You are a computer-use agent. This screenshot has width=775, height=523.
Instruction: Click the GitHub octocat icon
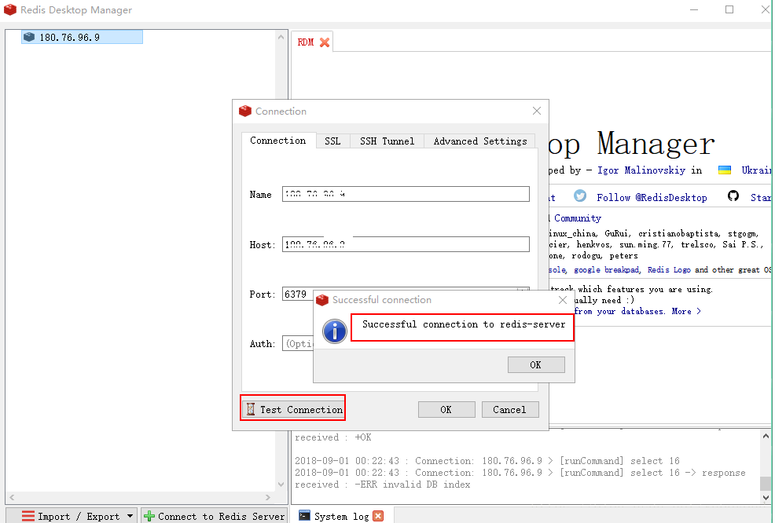tap(733, 196)
